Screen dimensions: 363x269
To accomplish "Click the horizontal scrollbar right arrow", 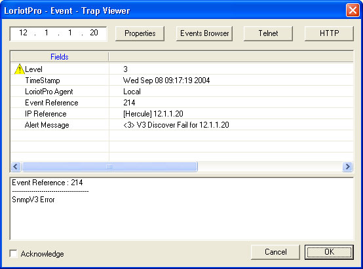I will [347, 166].
